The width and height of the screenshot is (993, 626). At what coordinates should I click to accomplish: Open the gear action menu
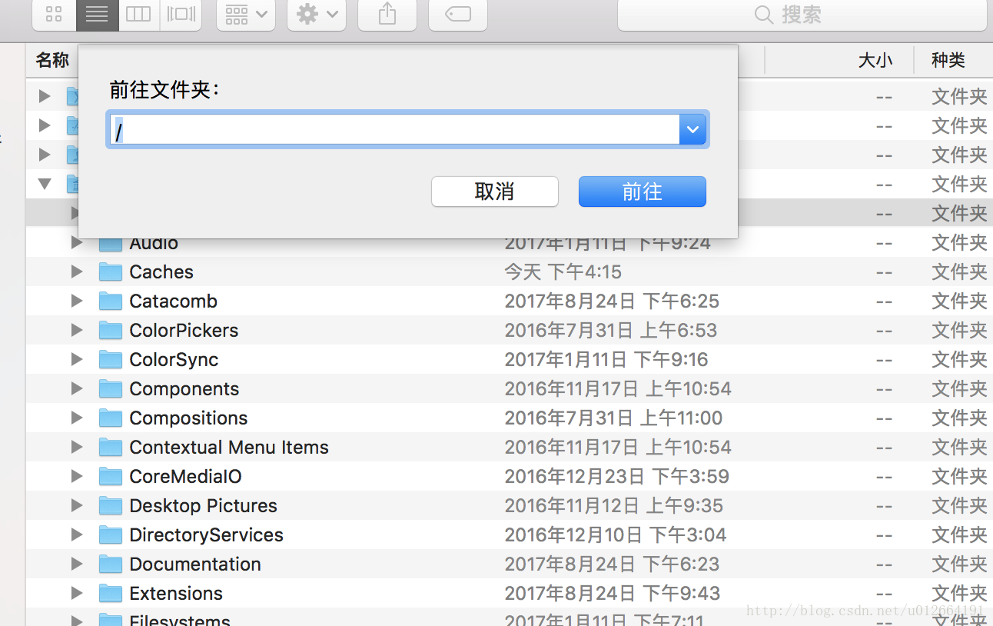click(x=317, y=15)
